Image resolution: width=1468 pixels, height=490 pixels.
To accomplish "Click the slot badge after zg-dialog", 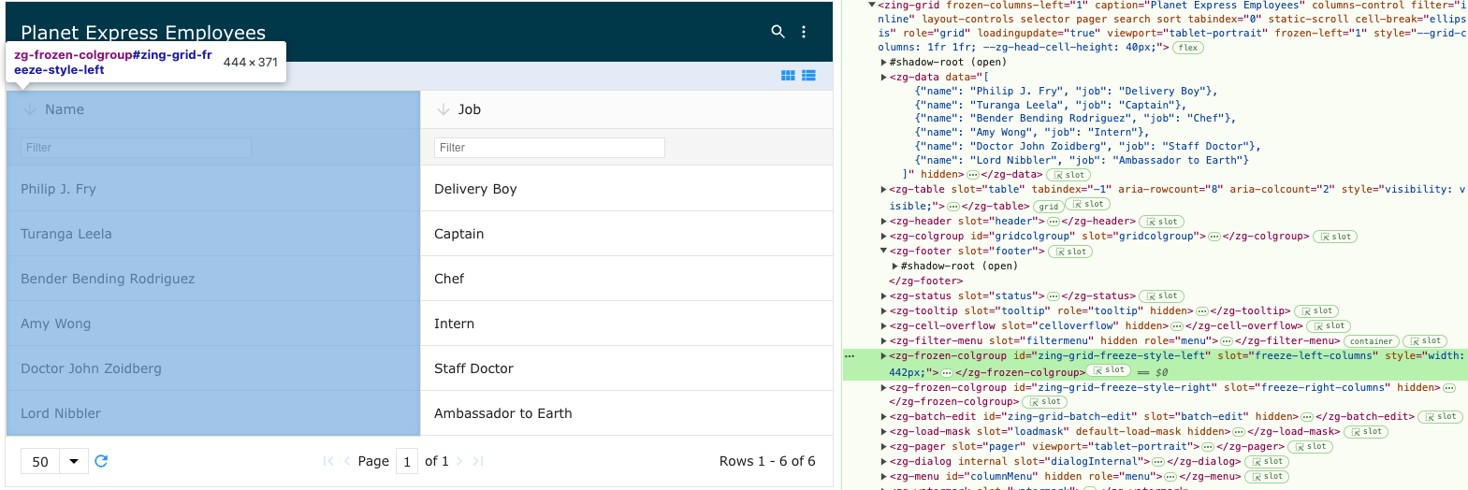I will [1267, 462].
